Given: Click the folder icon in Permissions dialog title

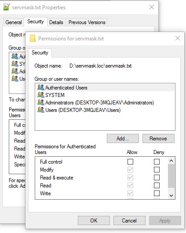Looking at the screenshot, I should click(33, 38).
